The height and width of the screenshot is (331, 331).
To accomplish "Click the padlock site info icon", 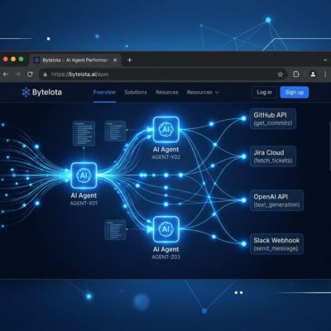I will pos(46,74).
